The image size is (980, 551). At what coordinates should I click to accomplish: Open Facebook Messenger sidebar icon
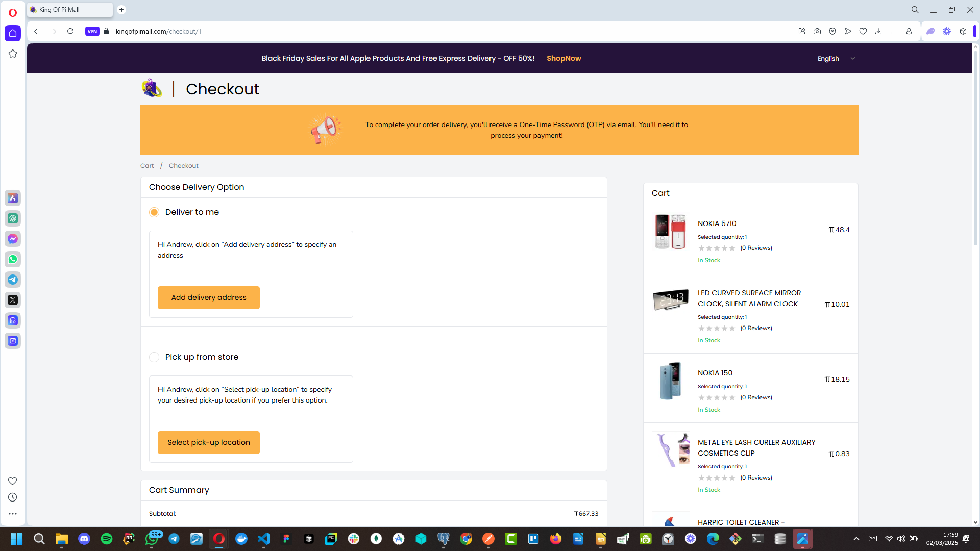click(13, 239)
